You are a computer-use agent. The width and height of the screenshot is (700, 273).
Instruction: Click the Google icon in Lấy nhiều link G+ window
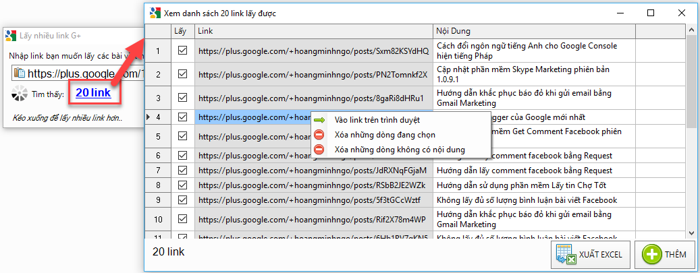coord(11,35)
